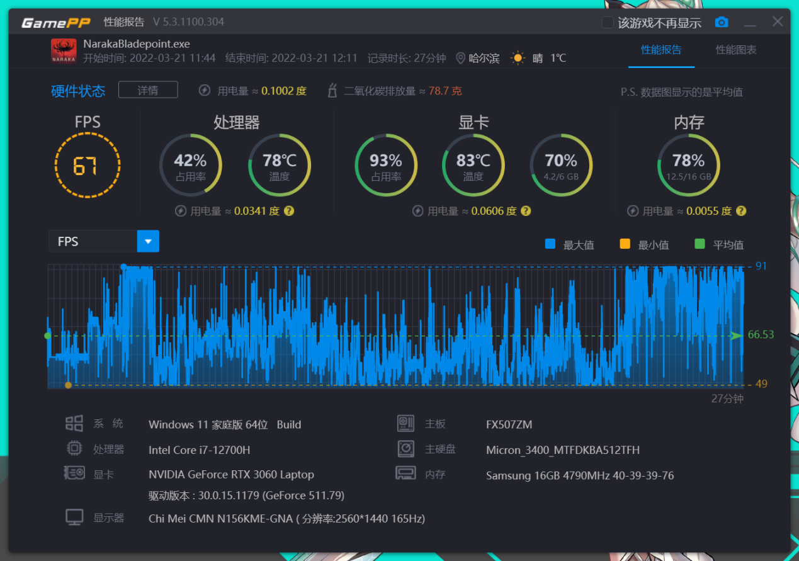
Task: Click the GPU 93% usage gauge
Action: (386, 165)
